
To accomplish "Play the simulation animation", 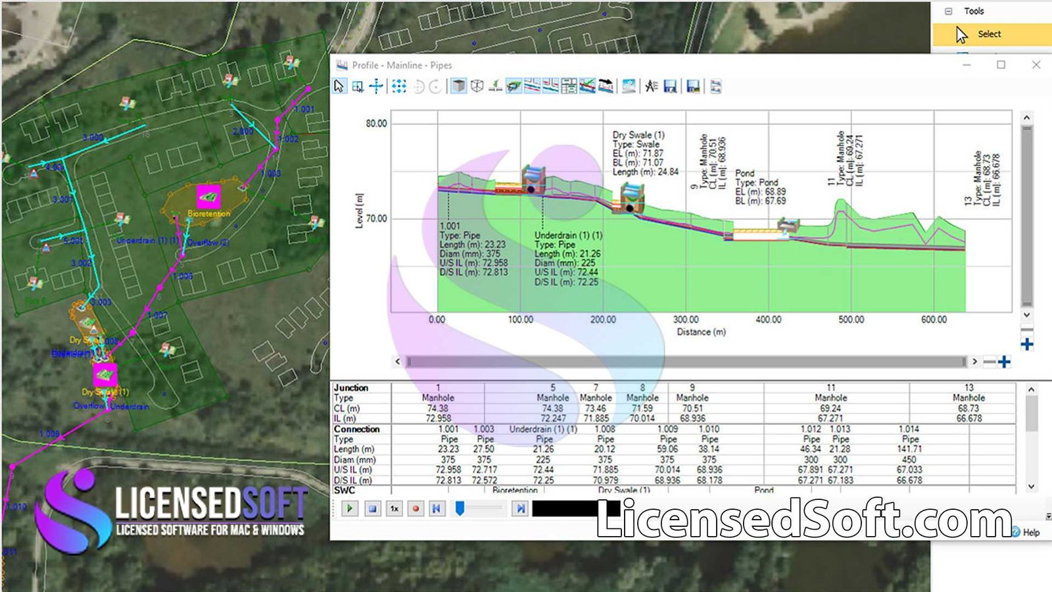I will [x=350, y=508].
